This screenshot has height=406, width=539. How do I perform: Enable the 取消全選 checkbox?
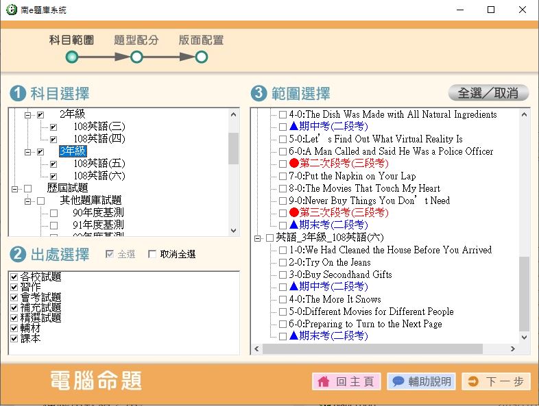click(153, 255)
